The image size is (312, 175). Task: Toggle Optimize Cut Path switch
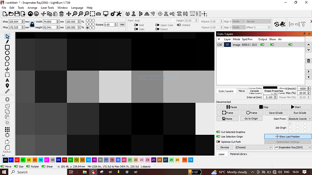218,142
